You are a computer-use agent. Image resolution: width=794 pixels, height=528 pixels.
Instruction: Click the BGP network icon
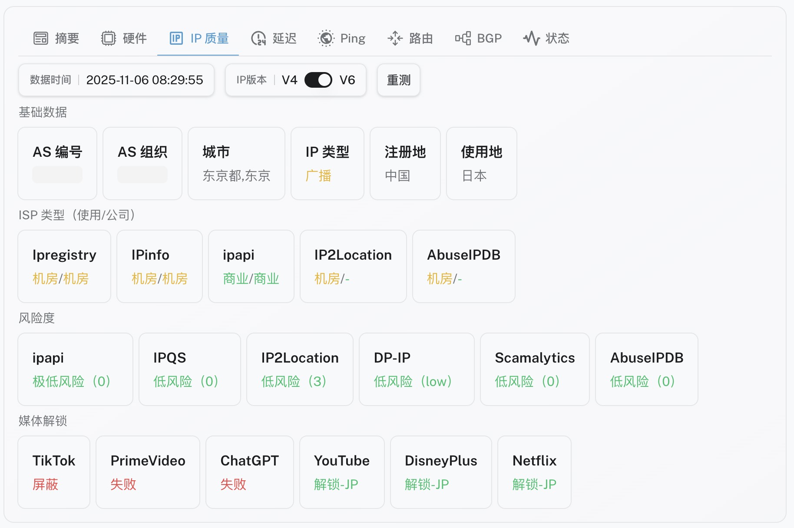pyautogui.click(x=463, y=38)
